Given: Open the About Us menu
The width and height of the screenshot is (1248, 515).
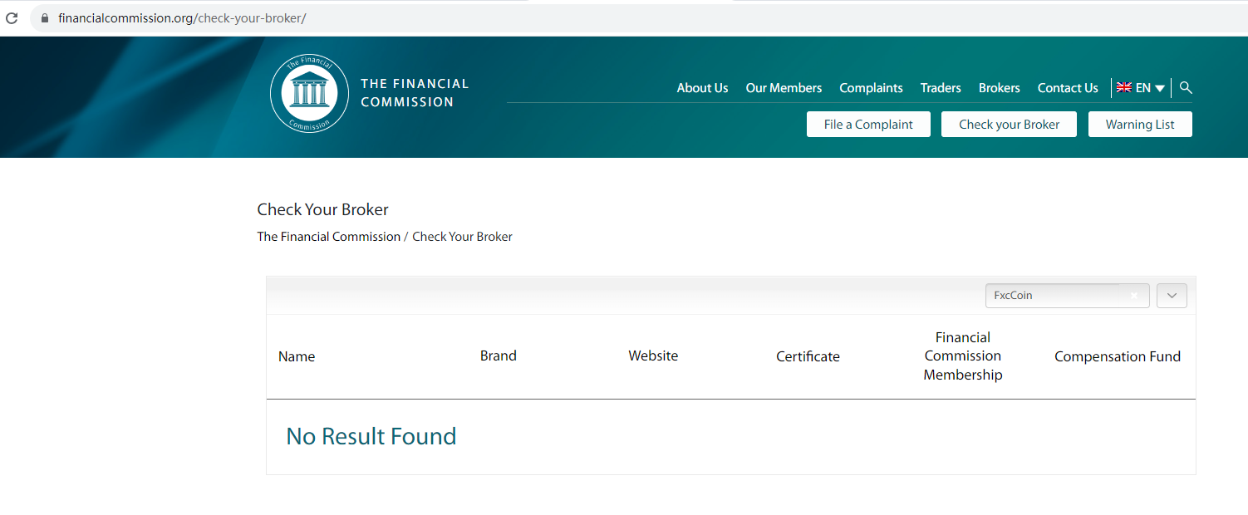Looking at the screenshot, I should pos(702,88).
